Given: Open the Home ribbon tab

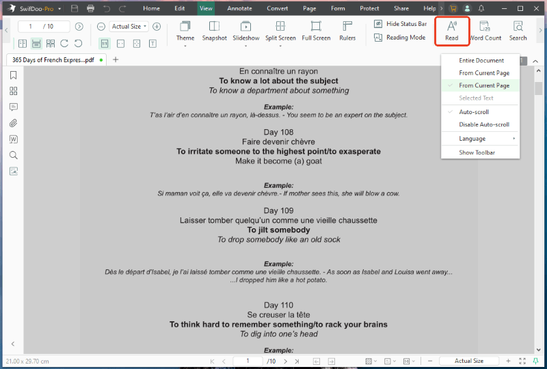Looking at the screenshot, I should click(x=151, y=8).
